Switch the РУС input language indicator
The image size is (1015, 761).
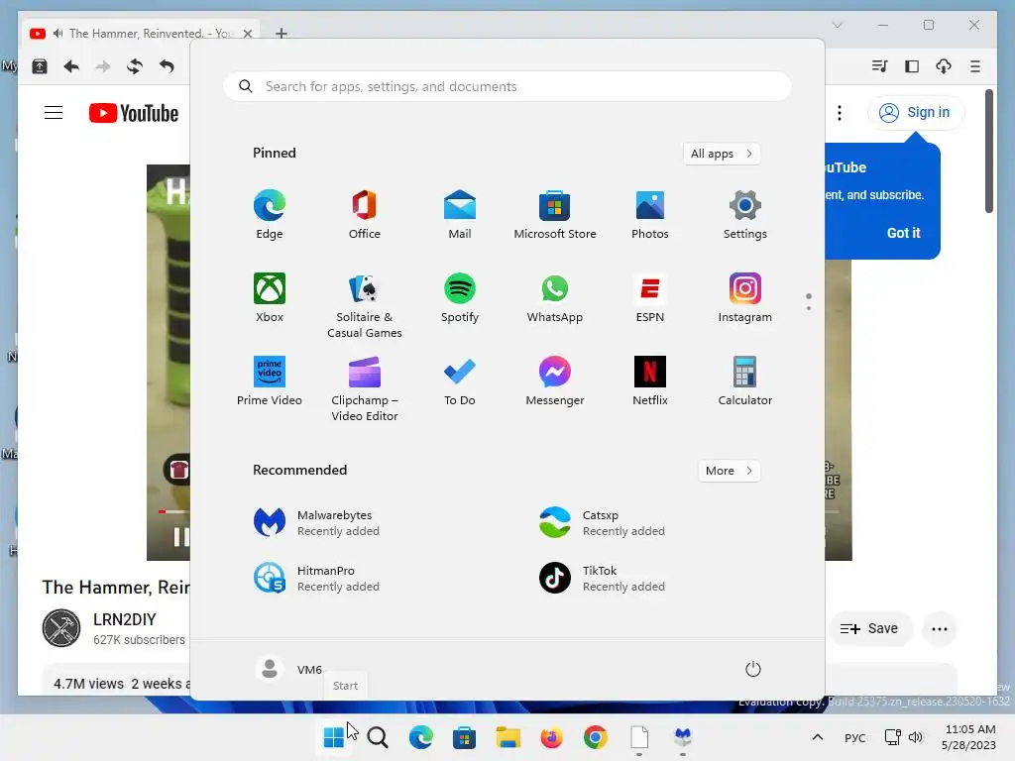[855, 737]
